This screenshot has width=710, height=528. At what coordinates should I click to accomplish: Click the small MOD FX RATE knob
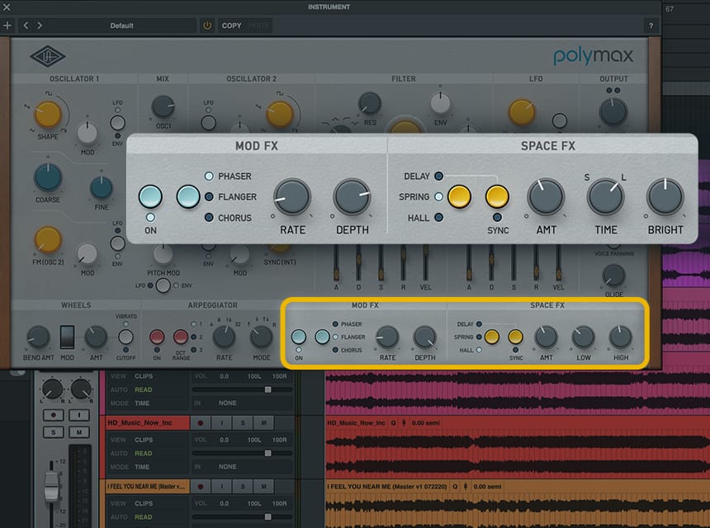click(387, 337)
